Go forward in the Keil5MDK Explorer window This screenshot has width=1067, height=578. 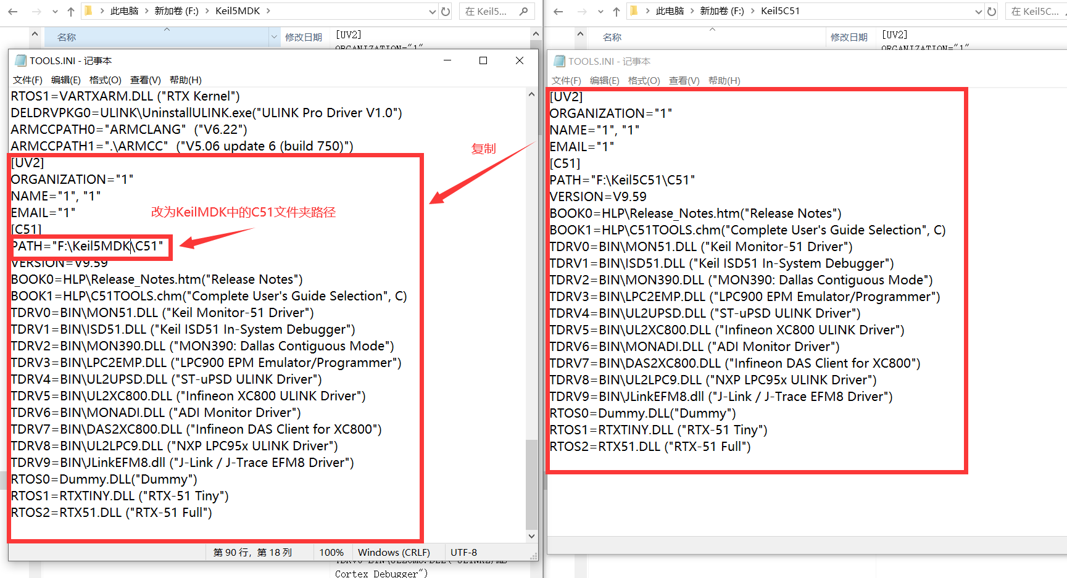[x=36, y=11]
